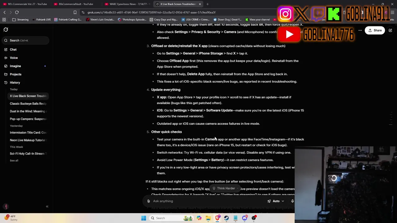Viewport: 397px width, 223px height.
Task: Open 'Crazy Days and Nig...' bookmark
Action: 163,20
